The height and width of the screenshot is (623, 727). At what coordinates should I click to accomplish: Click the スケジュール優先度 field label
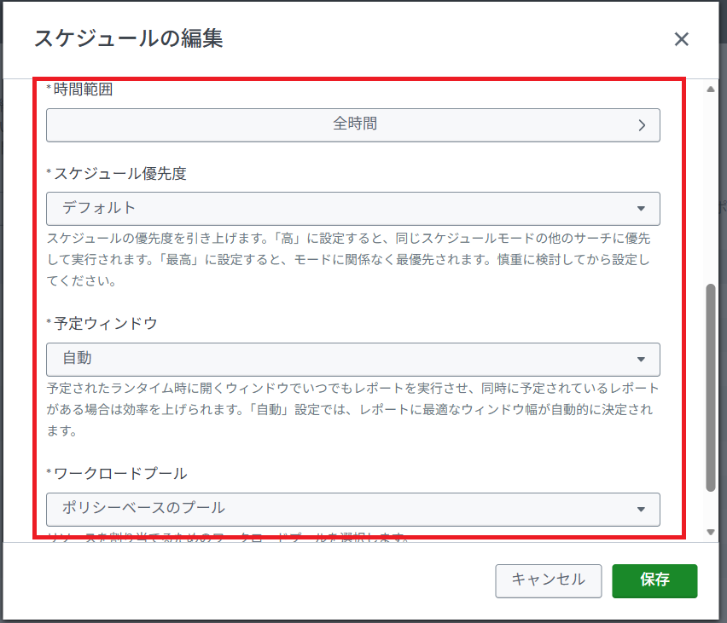tap(119, 174)
